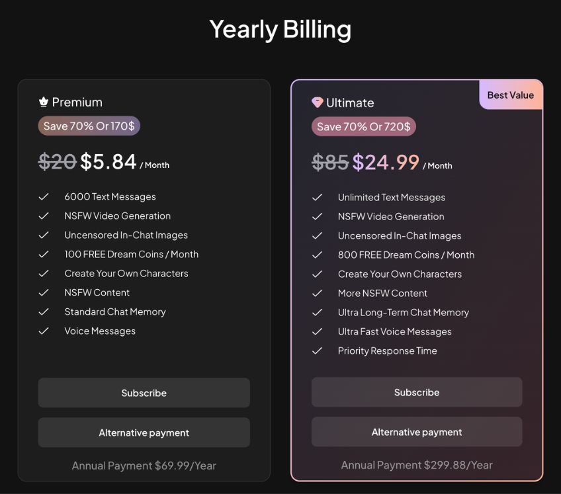Choose Alternative payment for Premium
Viewport: 561px width, 494px height.
tap(144, 432)
